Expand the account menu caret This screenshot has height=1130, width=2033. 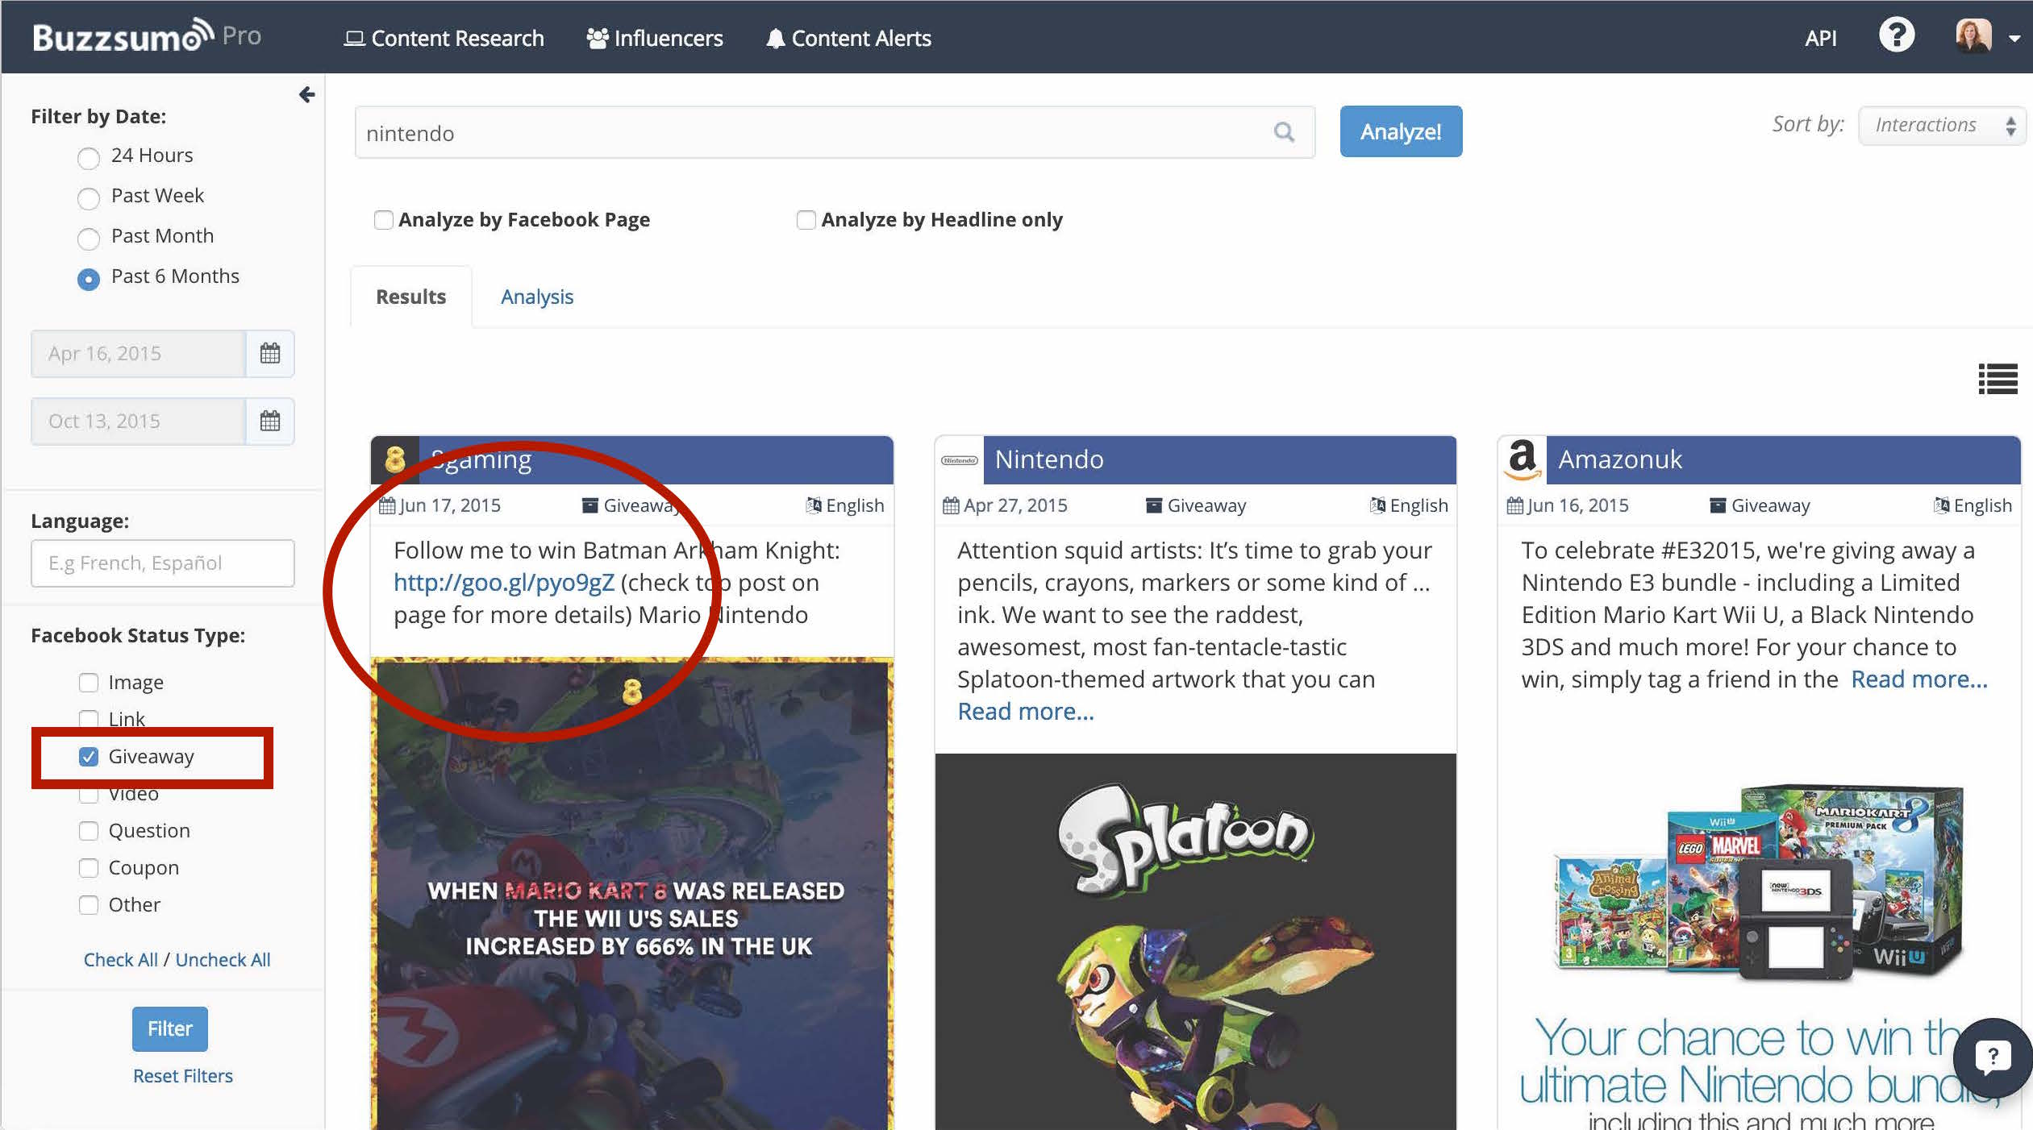click(2014, 38)
